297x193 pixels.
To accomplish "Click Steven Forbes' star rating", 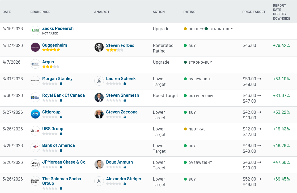I will (x=115, y=50).
